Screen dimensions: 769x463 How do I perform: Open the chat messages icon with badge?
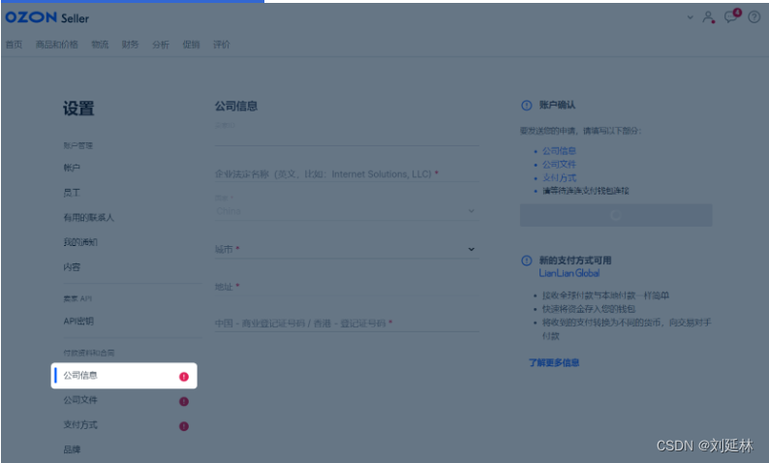point(732,16)
